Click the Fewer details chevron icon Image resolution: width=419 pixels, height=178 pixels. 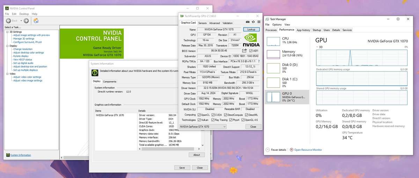pos(268,150)
